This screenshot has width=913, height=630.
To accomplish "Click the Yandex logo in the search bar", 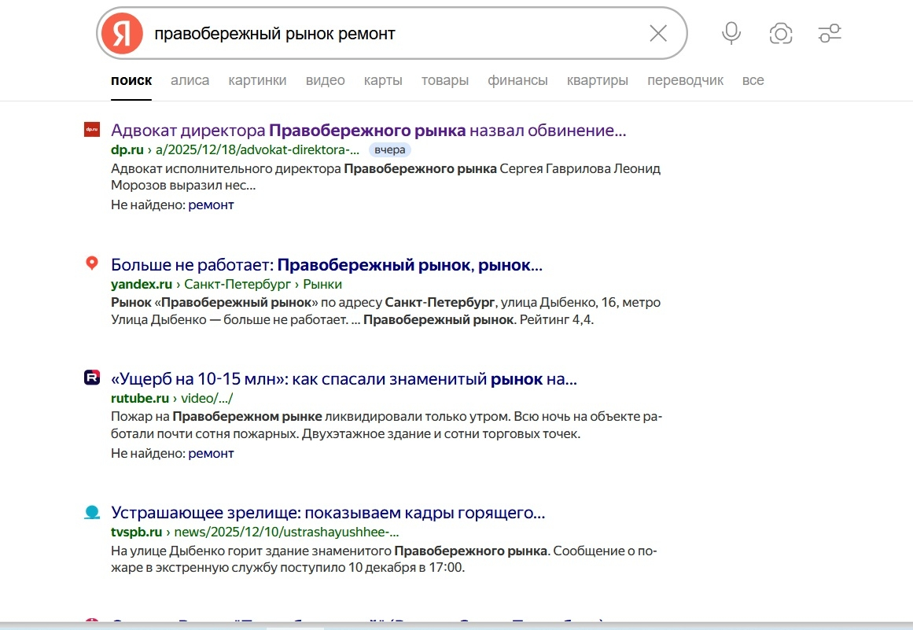I will (122, 33).
